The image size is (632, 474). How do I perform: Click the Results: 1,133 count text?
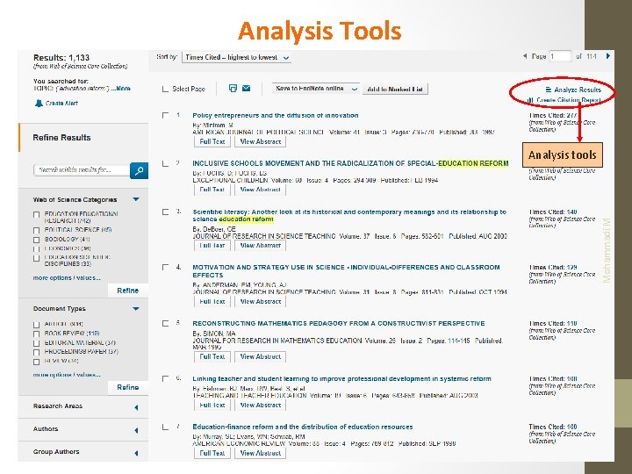tap(61, 58)
